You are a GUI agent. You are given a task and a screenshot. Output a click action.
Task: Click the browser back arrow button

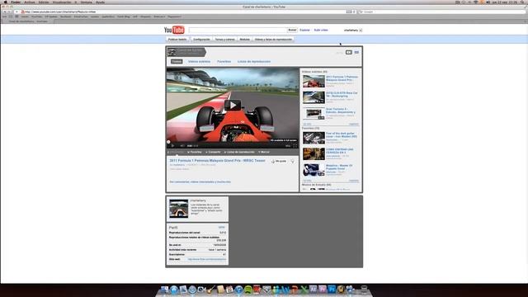(x=5, y=12)
